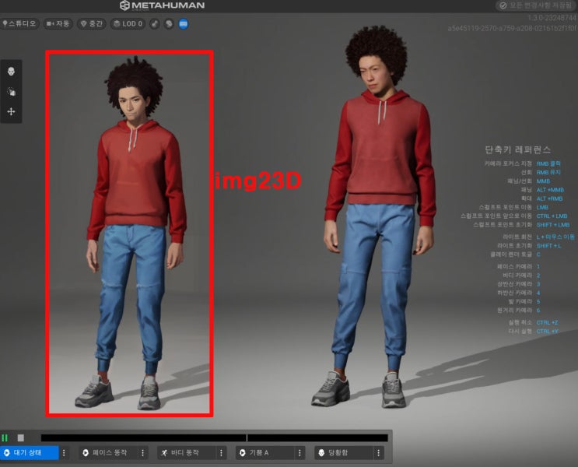
Task: Click the 'CTRL + LMB' shortcut text
Action: [x=552, y=216]
